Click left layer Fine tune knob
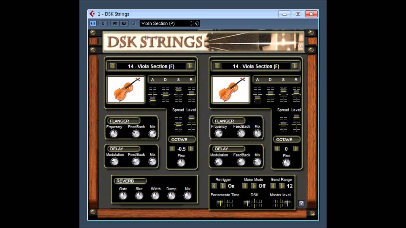 click(181, 163)
